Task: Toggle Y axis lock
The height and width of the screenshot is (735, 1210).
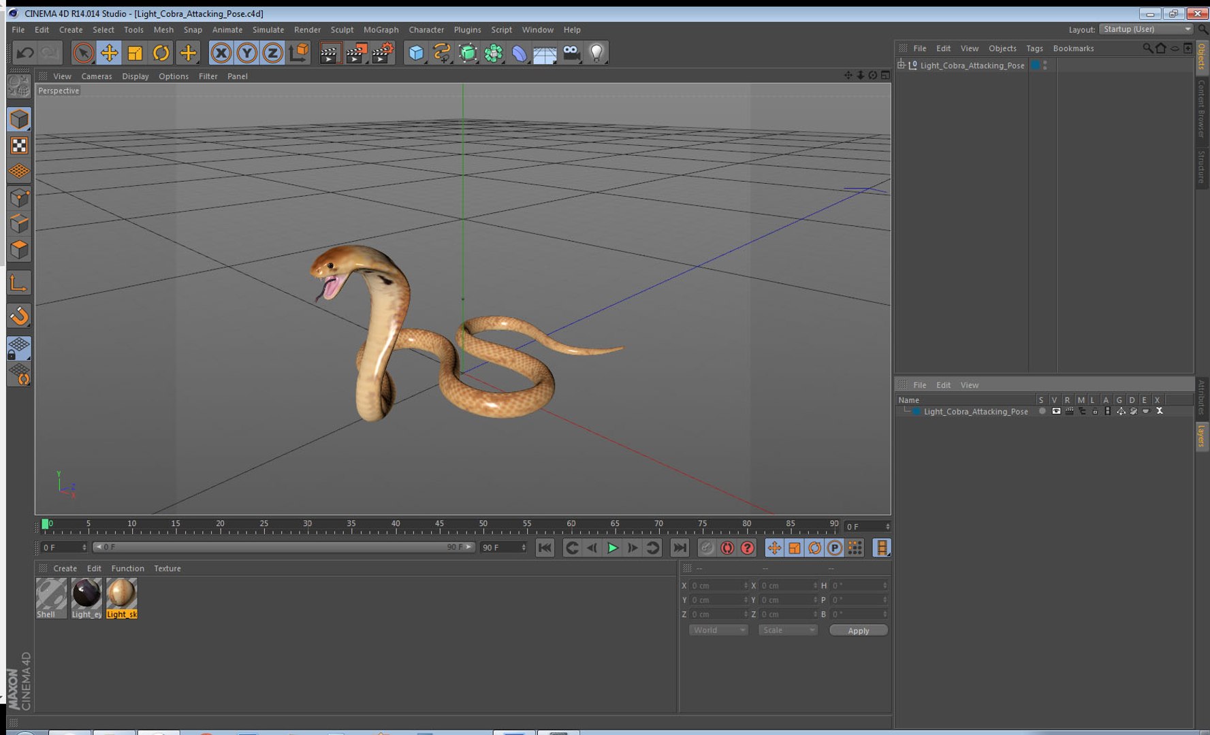Action: pos(246,53)
